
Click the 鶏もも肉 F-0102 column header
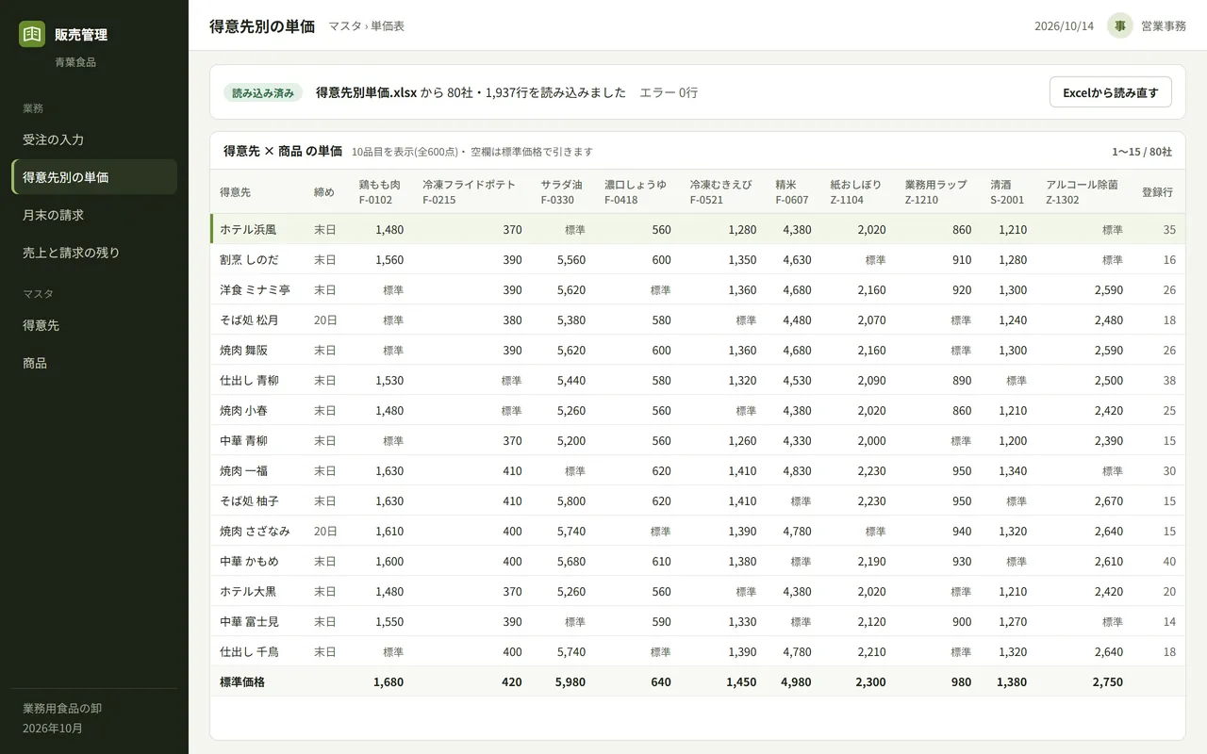(x=380, y=191)
